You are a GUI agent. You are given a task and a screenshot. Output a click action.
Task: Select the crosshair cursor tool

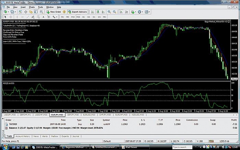click(11, 17)
